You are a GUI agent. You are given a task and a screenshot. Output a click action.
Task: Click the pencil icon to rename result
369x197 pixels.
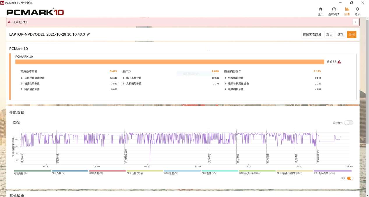tap(89, 34)
